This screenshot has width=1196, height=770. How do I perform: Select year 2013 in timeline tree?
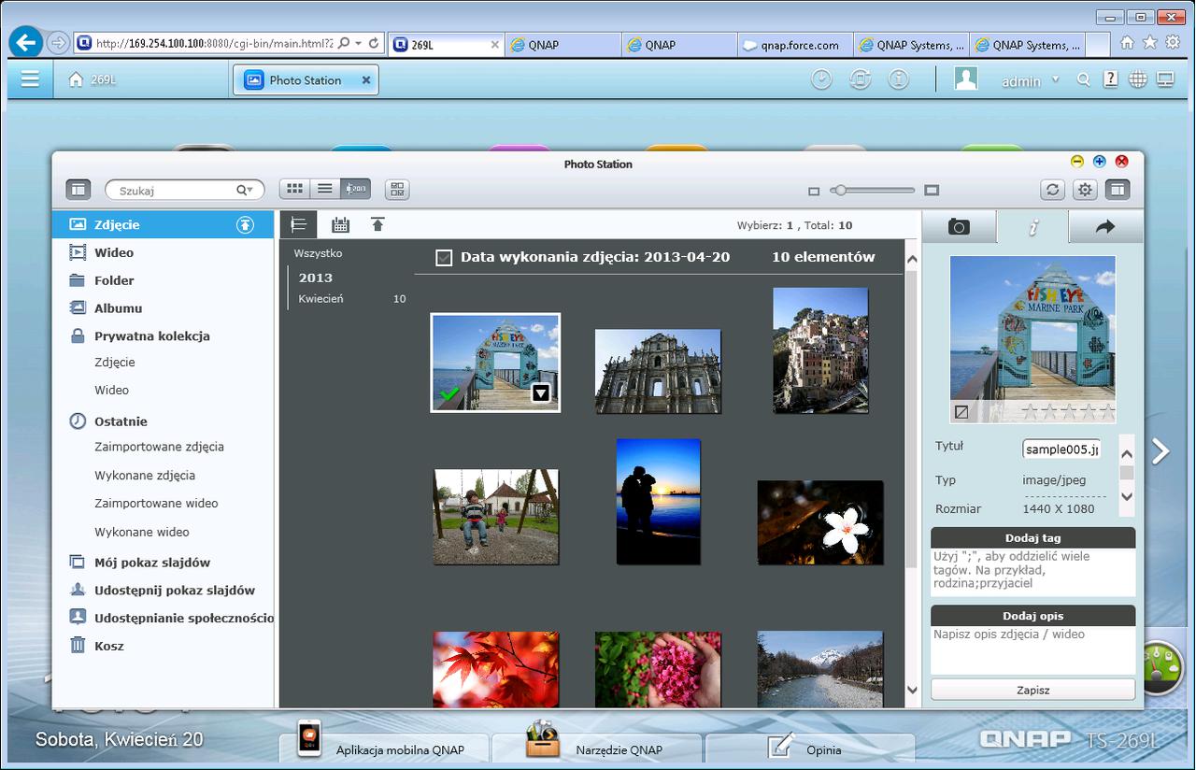pyautogui.click(x=316, y=278)
